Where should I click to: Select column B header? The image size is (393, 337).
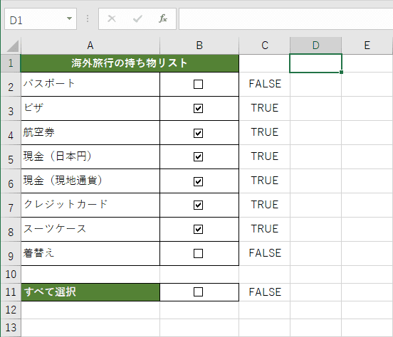(x=199, y=46)
